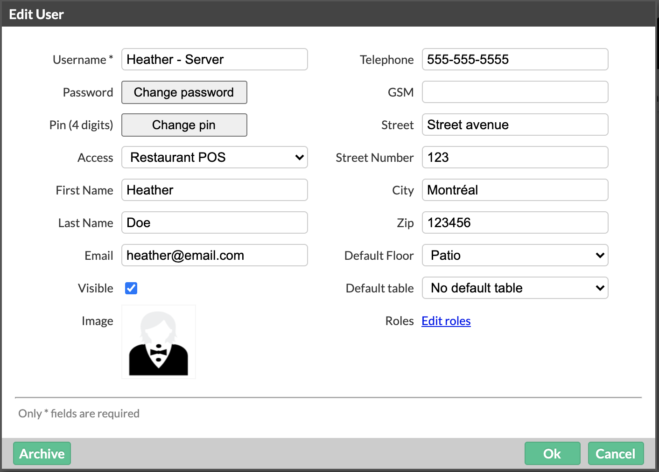
Task: Archive this user with Archive button
Action: pos(42,453)
